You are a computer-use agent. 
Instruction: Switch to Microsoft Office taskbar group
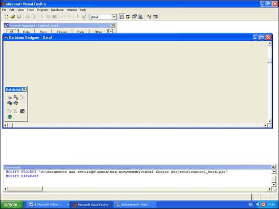pyautogui.click(x=48, y=205)
